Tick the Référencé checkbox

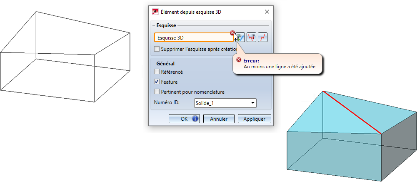[157, 72]
